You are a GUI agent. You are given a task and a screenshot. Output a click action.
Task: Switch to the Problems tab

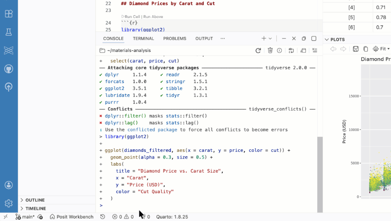pos(175,38)
